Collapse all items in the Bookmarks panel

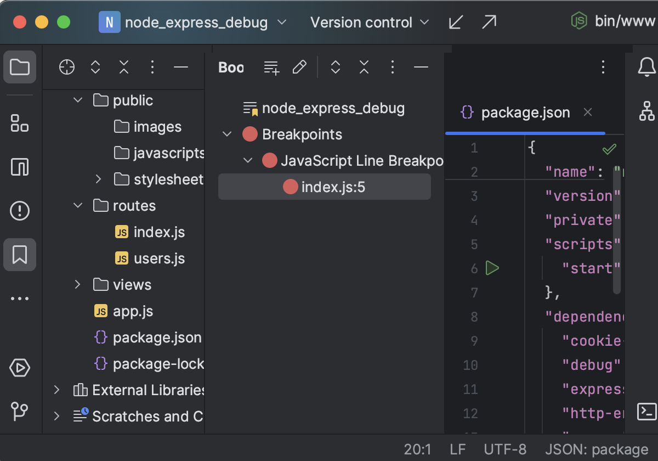coord(364,67)
